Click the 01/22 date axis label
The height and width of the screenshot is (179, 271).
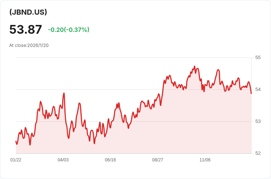coord(16,160)
